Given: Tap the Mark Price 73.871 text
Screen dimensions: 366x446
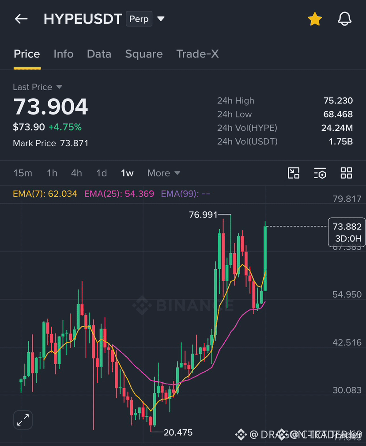Looking at the screenshot, I should click(51, 143).
